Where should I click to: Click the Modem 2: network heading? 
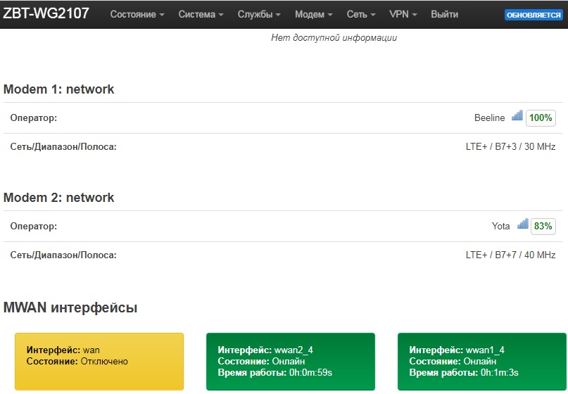58,198
